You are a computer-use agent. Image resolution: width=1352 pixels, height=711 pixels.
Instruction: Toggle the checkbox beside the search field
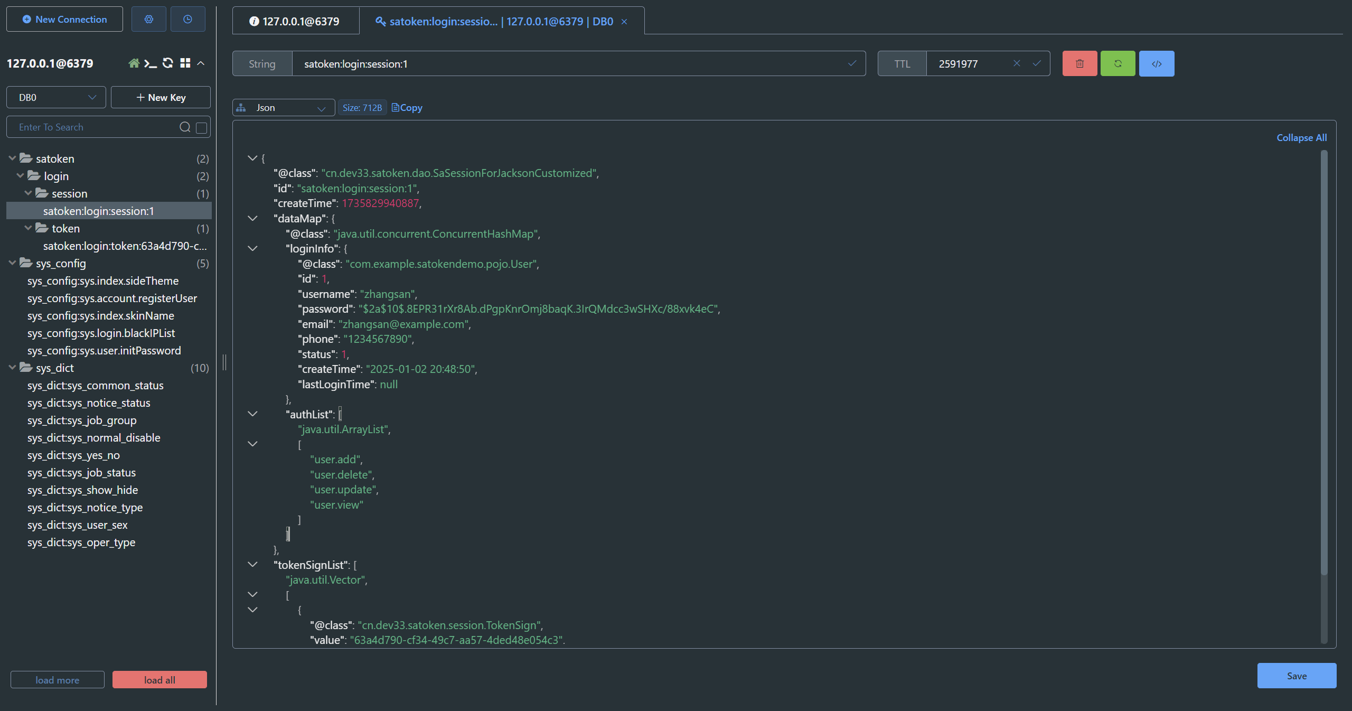[x=201, y=127]
